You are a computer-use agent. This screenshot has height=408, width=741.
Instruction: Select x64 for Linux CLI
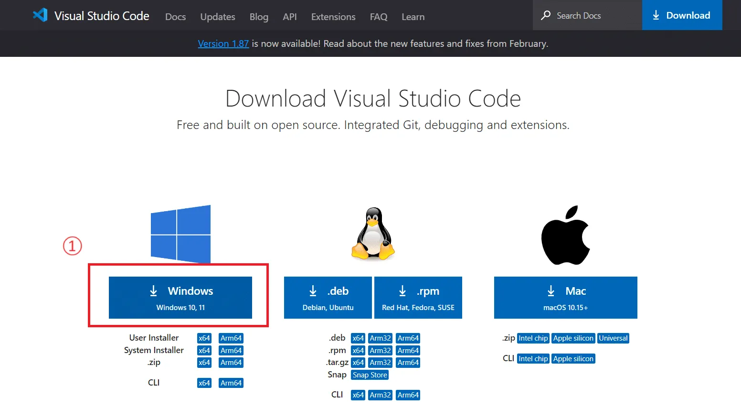(358, 395)
